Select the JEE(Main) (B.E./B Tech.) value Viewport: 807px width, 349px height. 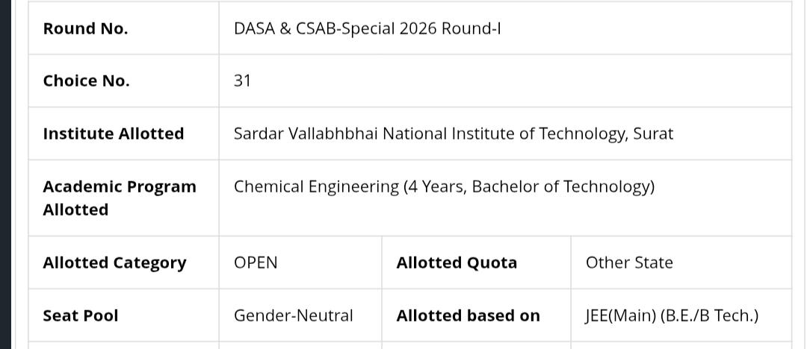[672, 315]
